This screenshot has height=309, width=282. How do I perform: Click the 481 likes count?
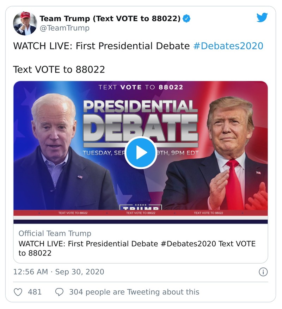click(x=35, y=292)
